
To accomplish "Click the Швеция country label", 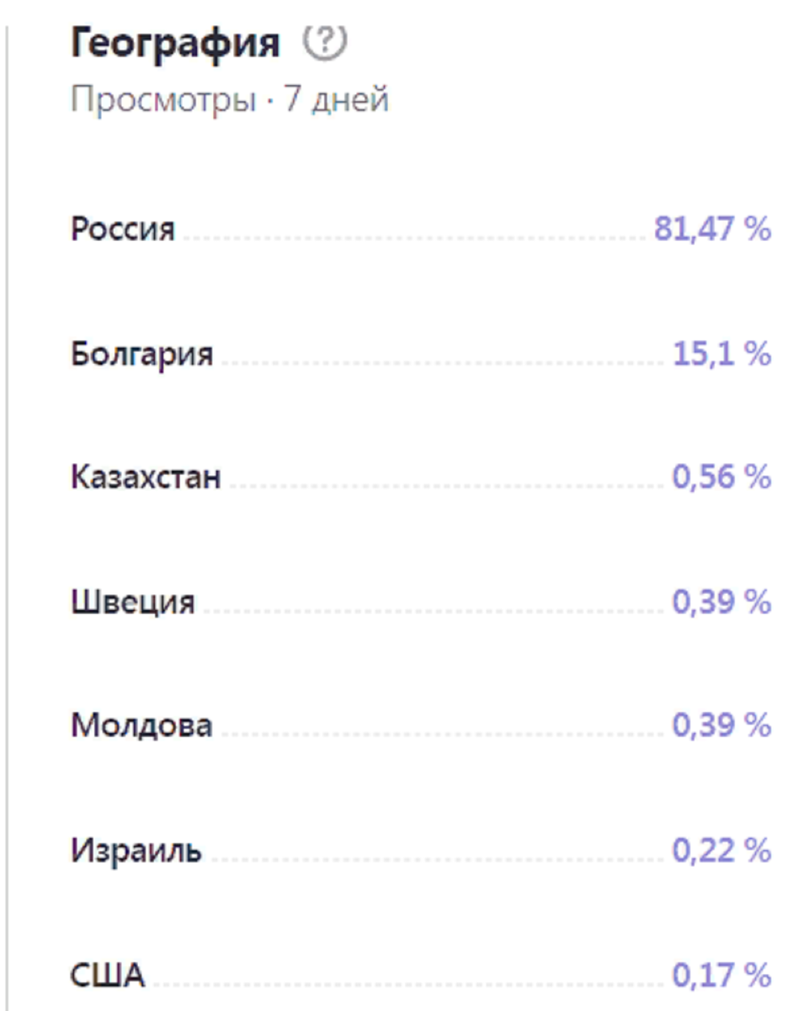I will click(x=133, y=602).
